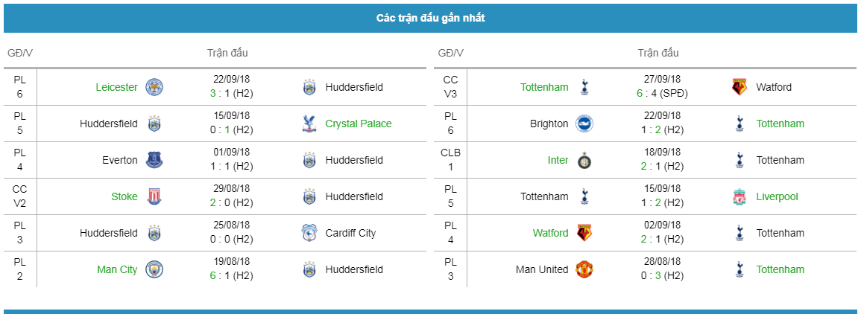Click the Stoke club crest
The height and width of the screenshot is (314, 861).
tap(154, 196)
